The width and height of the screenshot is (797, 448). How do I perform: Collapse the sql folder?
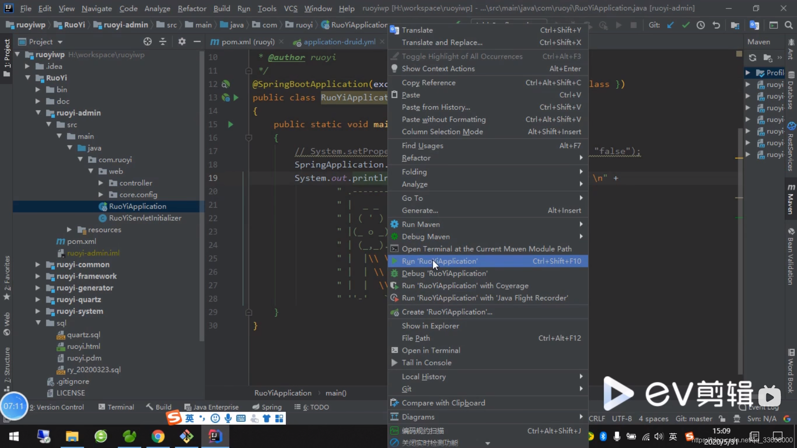click(38, 323)
